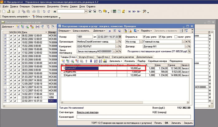Click УУ checkmark in 22.02.2011 16:37:33 row

[x=11, y=101]
